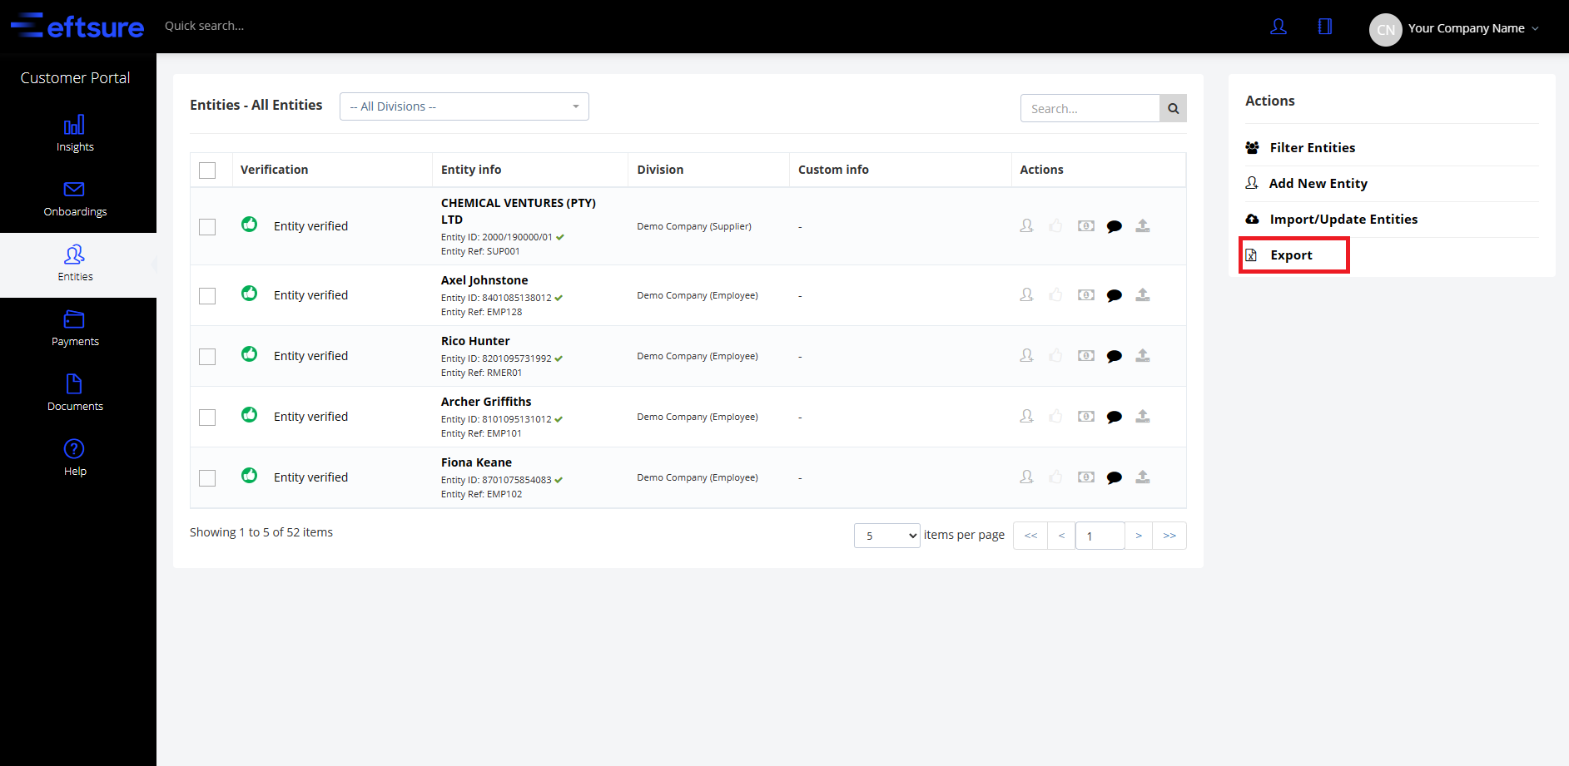Click Add New Entity link
The width and height of the screenshot is (1569, 766).
coord(1318,184)
